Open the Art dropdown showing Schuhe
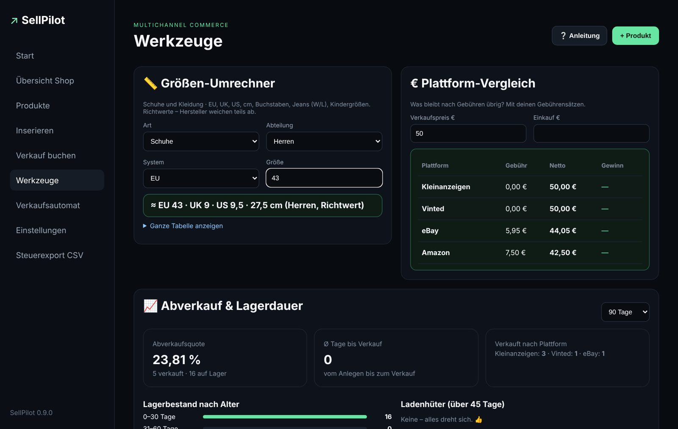The image size is (678, 429). pyautogui.click(x=201, y=141)
